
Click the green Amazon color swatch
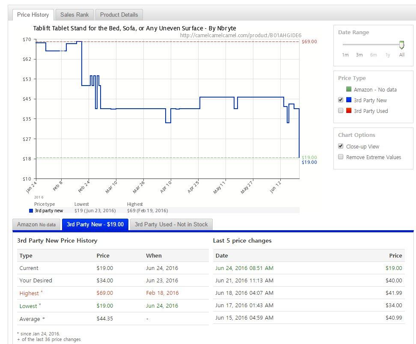click(349, 89)
